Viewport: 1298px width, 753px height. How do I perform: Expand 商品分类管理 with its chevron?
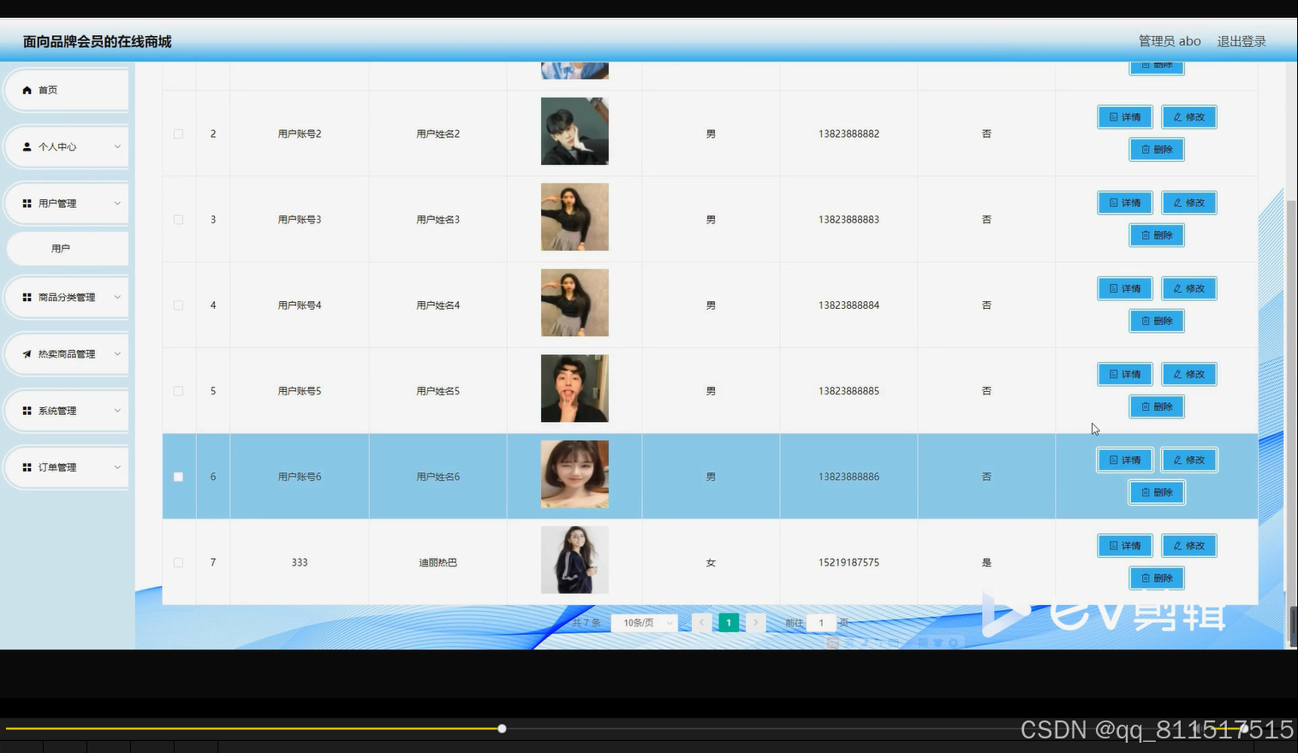pos(117,298)
